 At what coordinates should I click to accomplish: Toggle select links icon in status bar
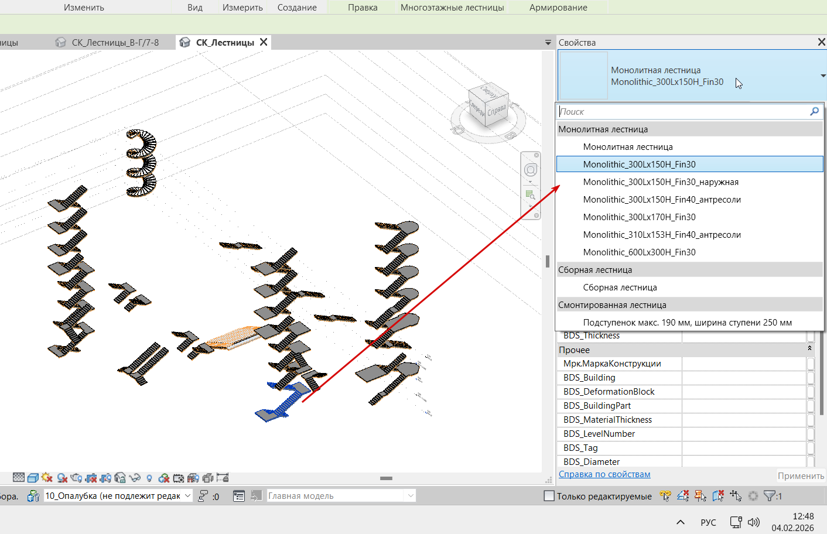tap(665, 496)
